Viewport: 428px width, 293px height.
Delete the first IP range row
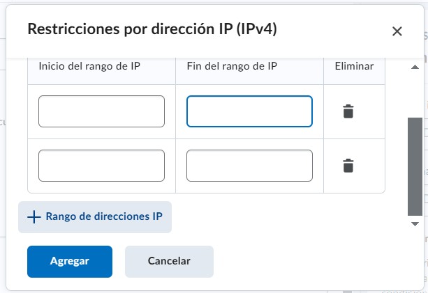tap(348, 111)
